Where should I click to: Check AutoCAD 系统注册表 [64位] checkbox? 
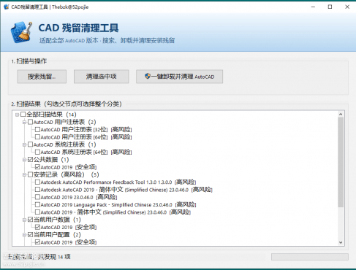[x=37, y=152]
